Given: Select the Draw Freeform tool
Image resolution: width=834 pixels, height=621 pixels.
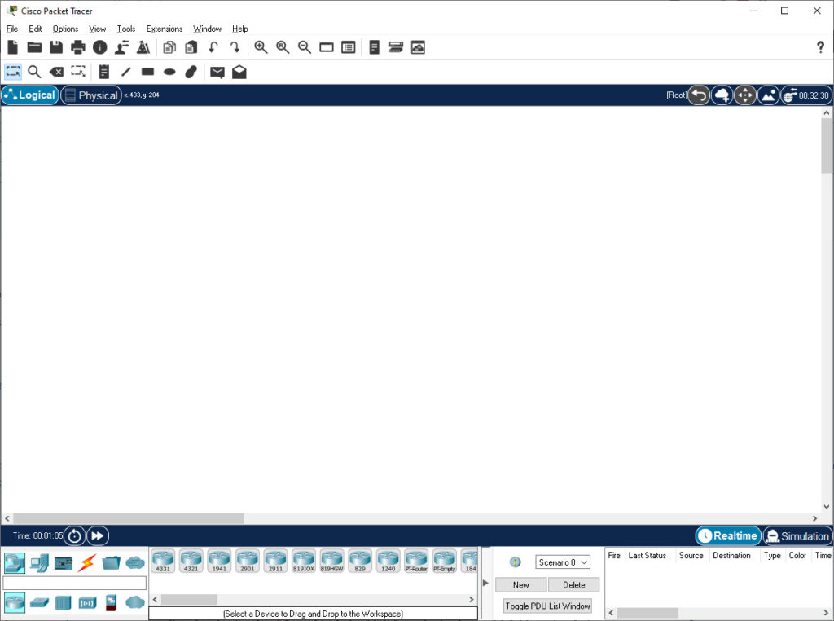Looking at the screenshot, I should (191, 71).
